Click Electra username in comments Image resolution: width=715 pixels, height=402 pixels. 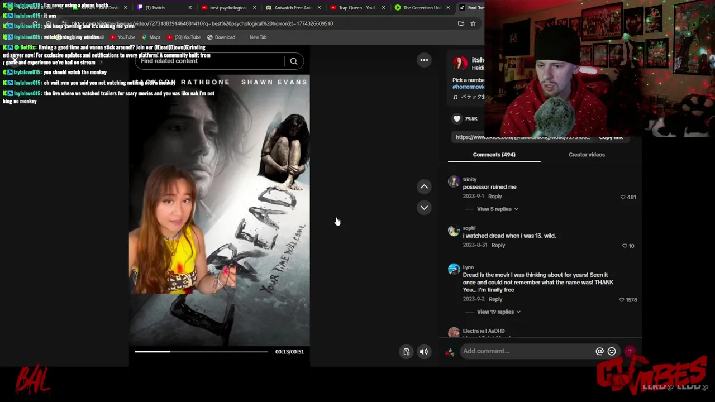click(x=484, y=331)
